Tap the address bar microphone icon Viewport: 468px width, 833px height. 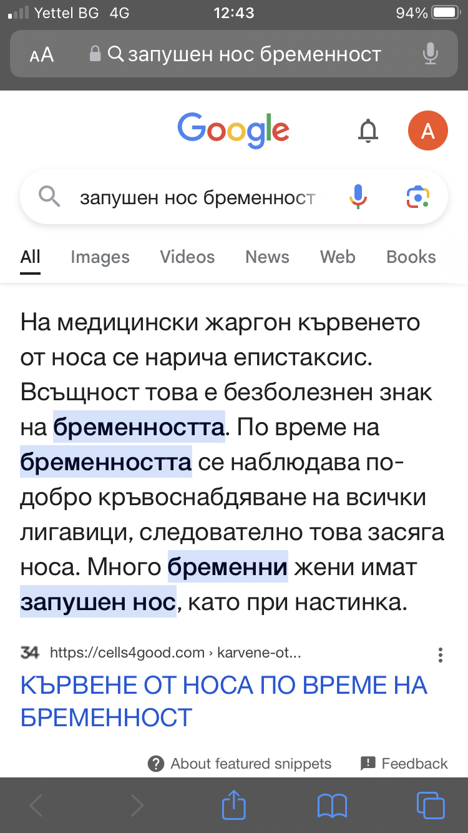click(429, 55)
